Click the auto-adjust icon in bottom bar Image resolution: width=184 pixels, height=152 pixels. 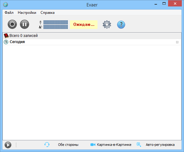tap(139, 144)
